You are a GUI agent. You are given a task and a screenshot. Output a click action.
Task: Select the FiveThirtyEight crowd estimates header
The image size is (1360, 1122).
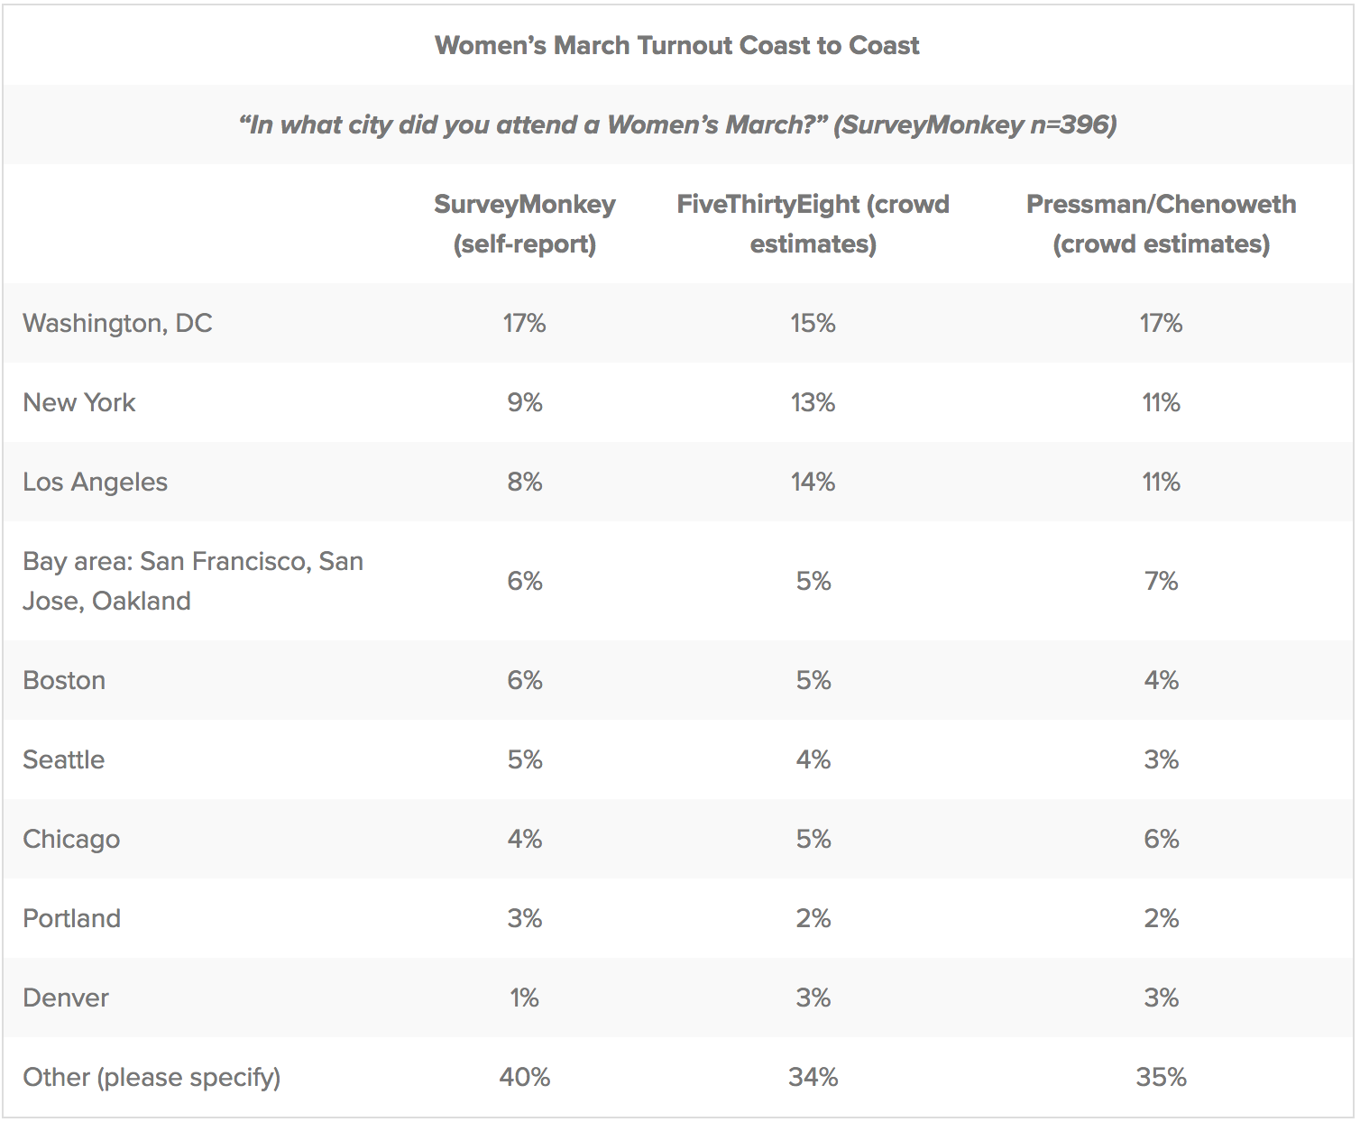[x=813, y=224]
